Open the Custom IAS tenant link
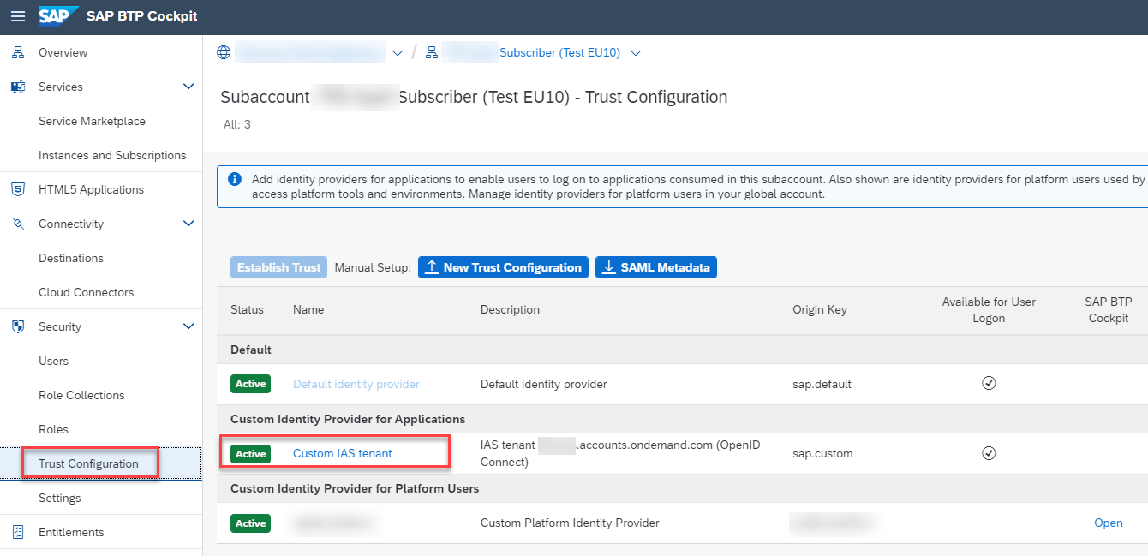Screen dimensions: 1148x556 point(343,453)
